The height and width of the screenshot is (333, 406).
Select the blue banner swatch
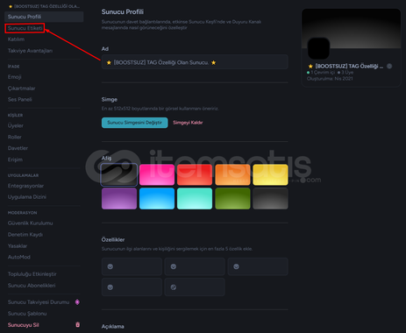pos(157,199)
